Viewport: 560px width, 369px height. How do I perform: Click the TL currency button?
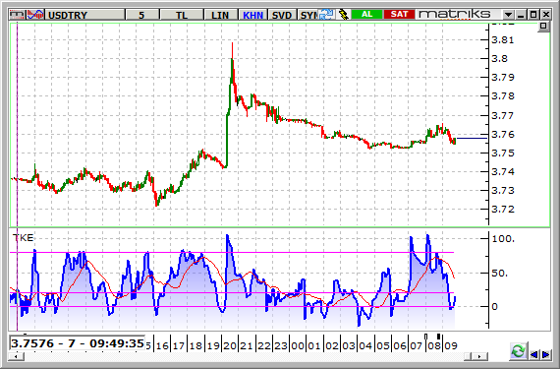click(x=182, y=15)
